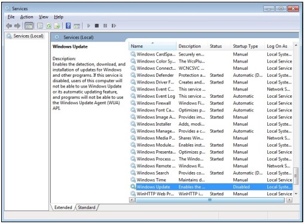
Task: Click the Windows Update heading in description pane
Action: (x=70, y=46)
